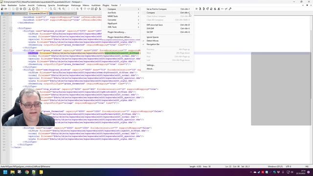The width and height of the screenshot is (313, 176).
Task: Click the gray compare navigation bar panel
Action: [x=281, y=89]
